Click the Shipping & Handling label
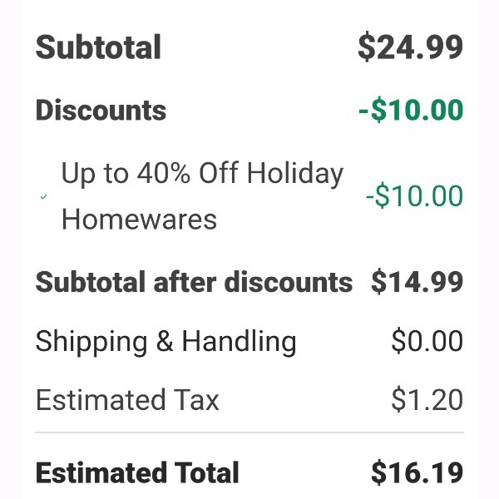 [x=166, y=342]
